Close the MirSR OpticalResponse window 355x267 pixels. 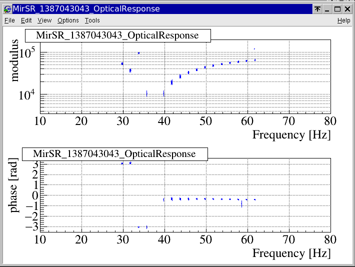click(x=347, y=9)
